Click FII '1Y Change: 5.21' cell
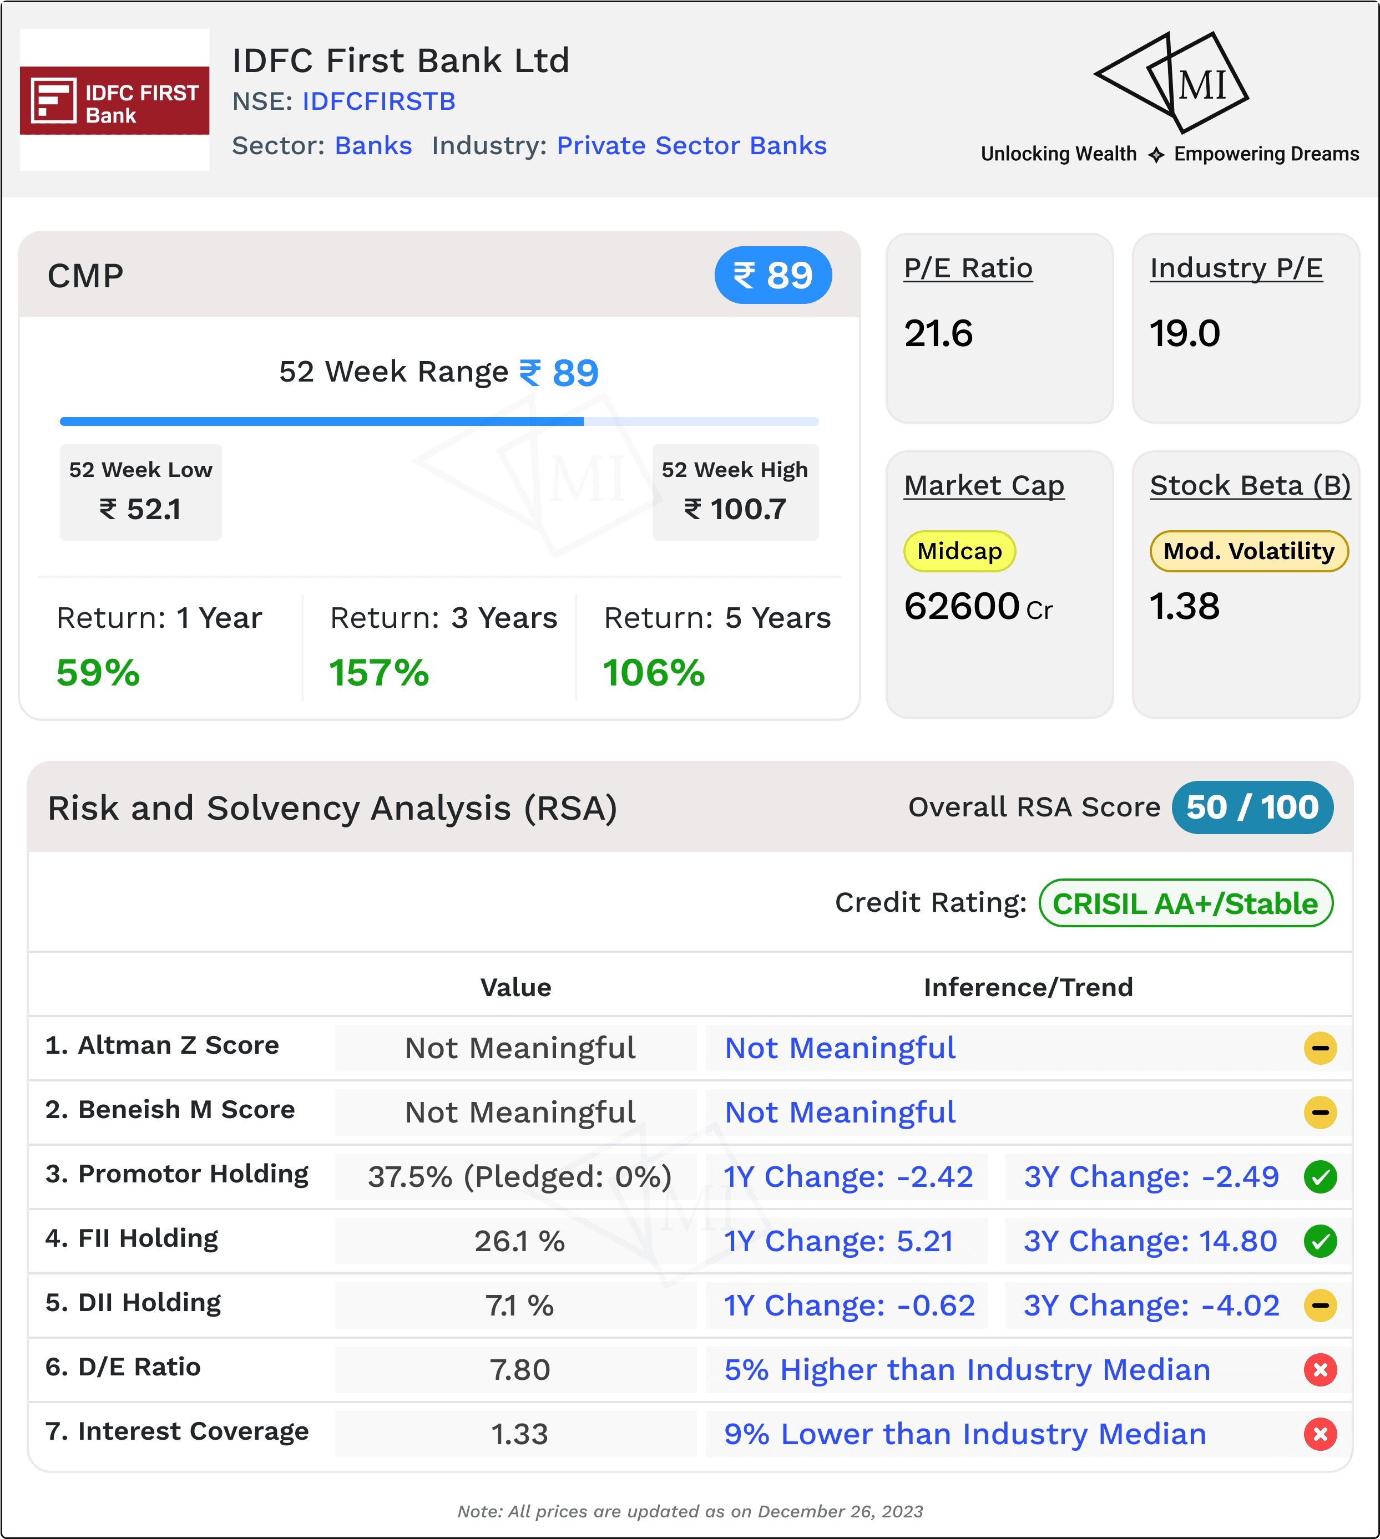The width and height of the screenshot is (1380, 1539). click(847, 1241)
